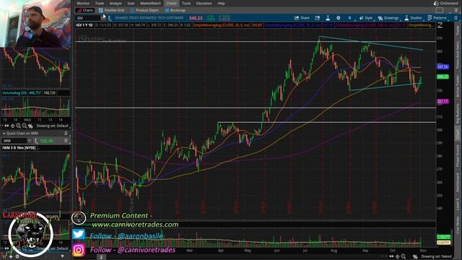462x260 pixels.
Task: Select the Product Depth sub-tab
Action: pyautogui.click(x=144, y=10)
